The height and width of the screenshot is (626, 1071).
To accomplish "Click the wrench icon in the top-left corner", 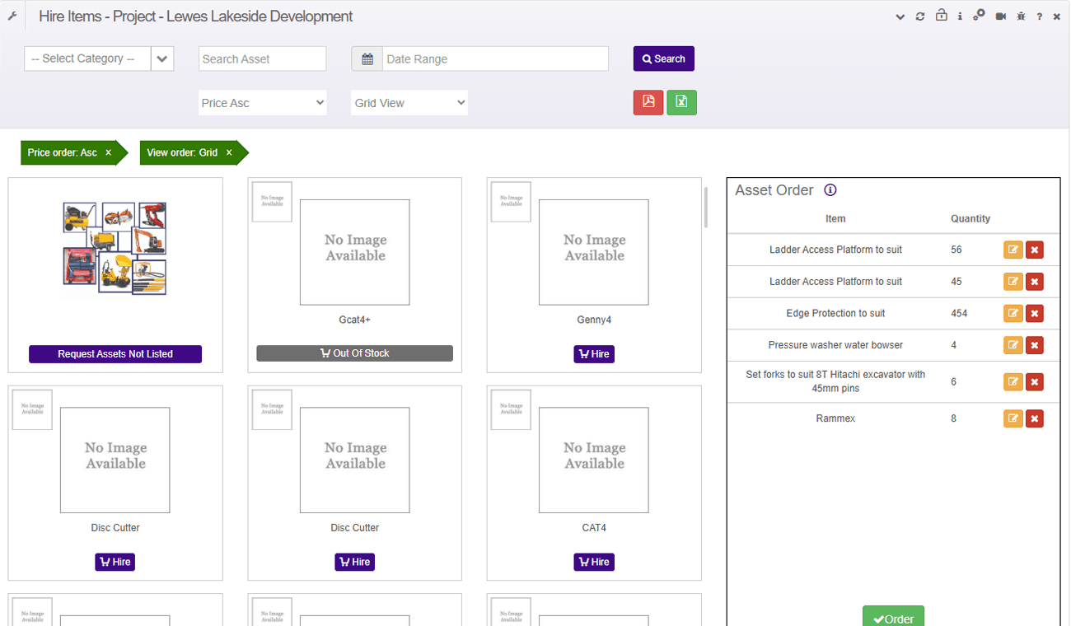I will tap(12, 16).
